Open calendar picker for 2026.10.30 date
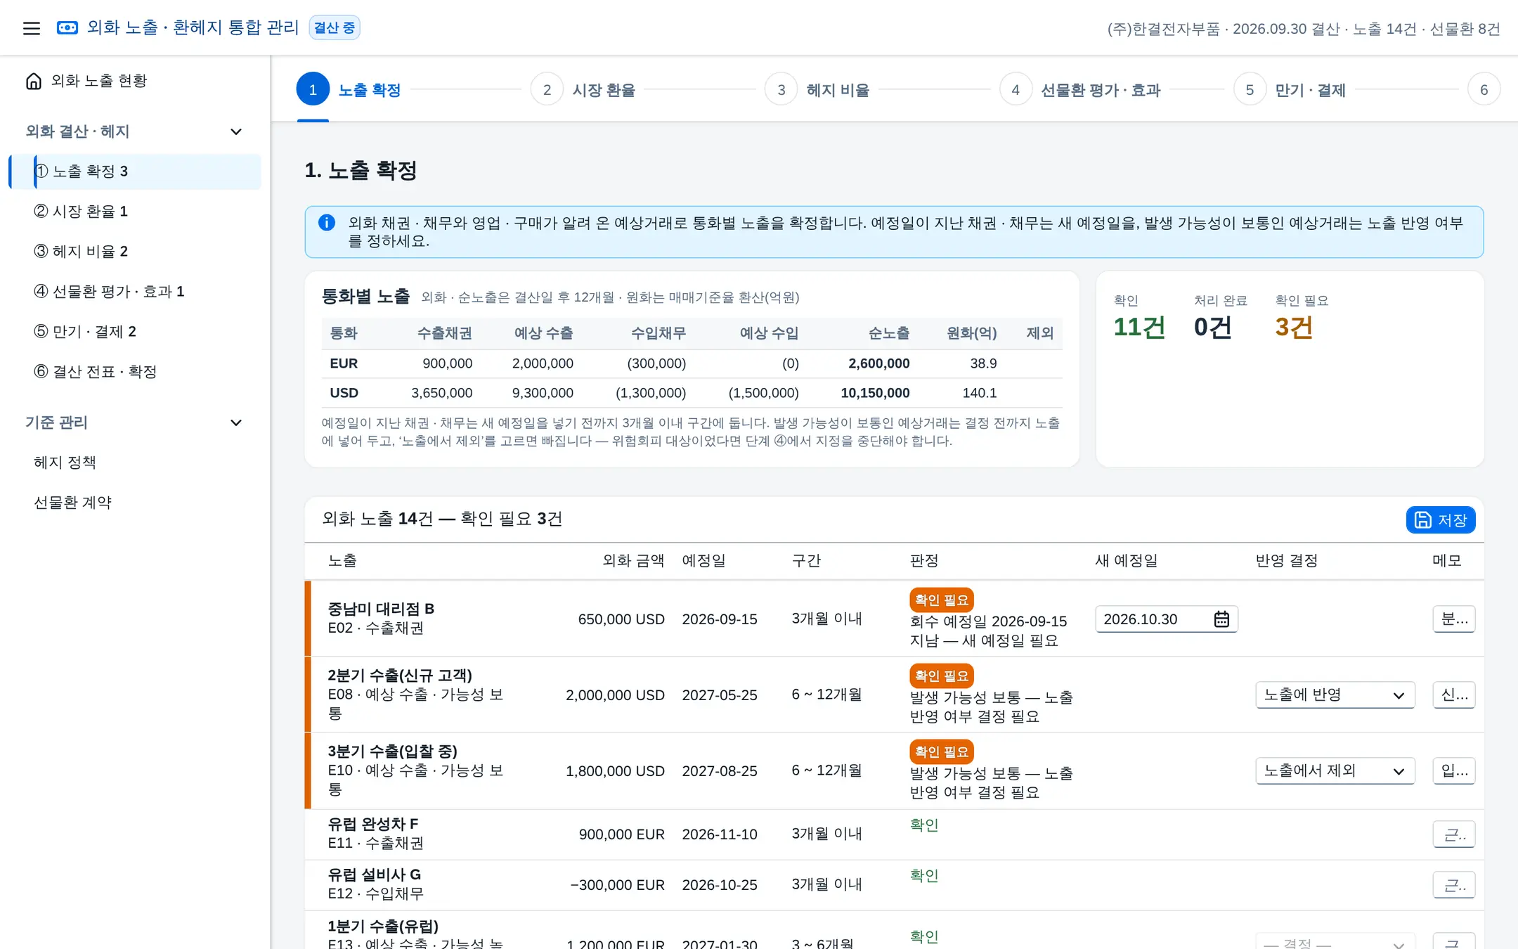 tap(1221, 619)
